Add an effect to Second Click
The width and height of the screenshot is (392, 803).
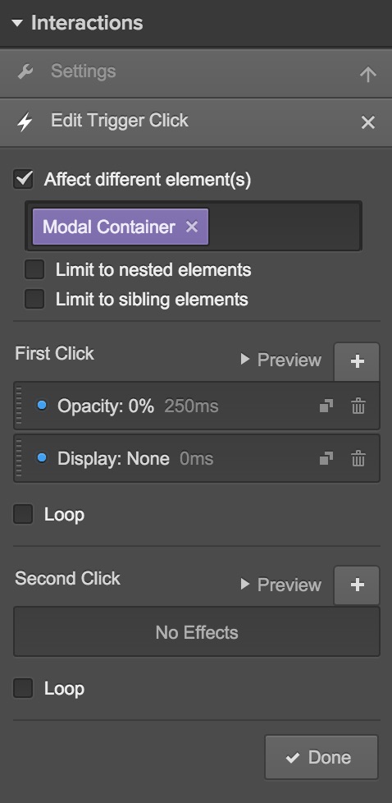(x=357, y=585)
